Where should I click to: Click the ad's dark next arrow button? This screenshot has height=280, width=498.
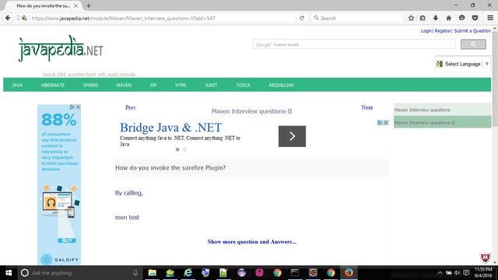click(x=293, y=136)
